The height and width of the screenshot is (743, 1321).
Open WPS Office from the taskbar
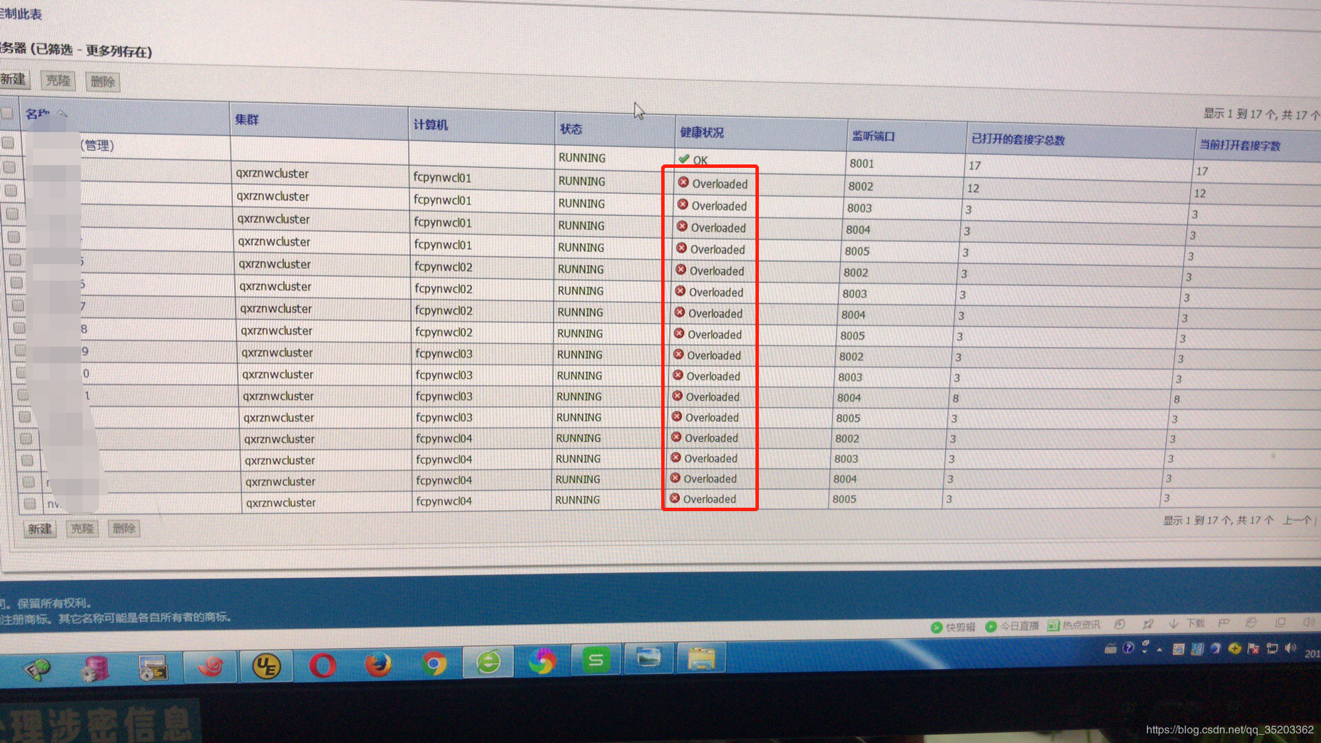[596, 660]
